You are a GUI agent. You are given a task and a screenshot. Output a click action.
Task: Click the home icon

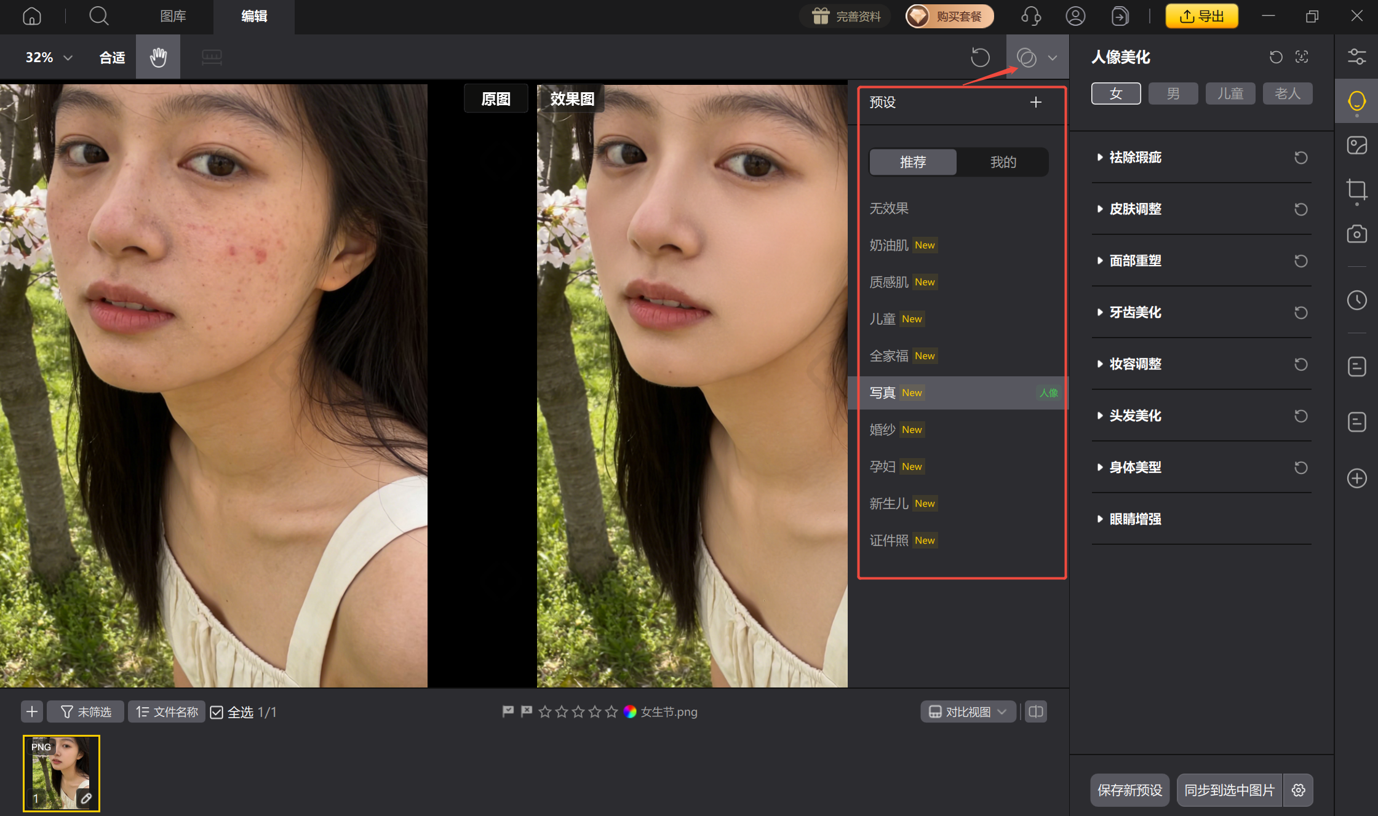click(x=32, y=16)
